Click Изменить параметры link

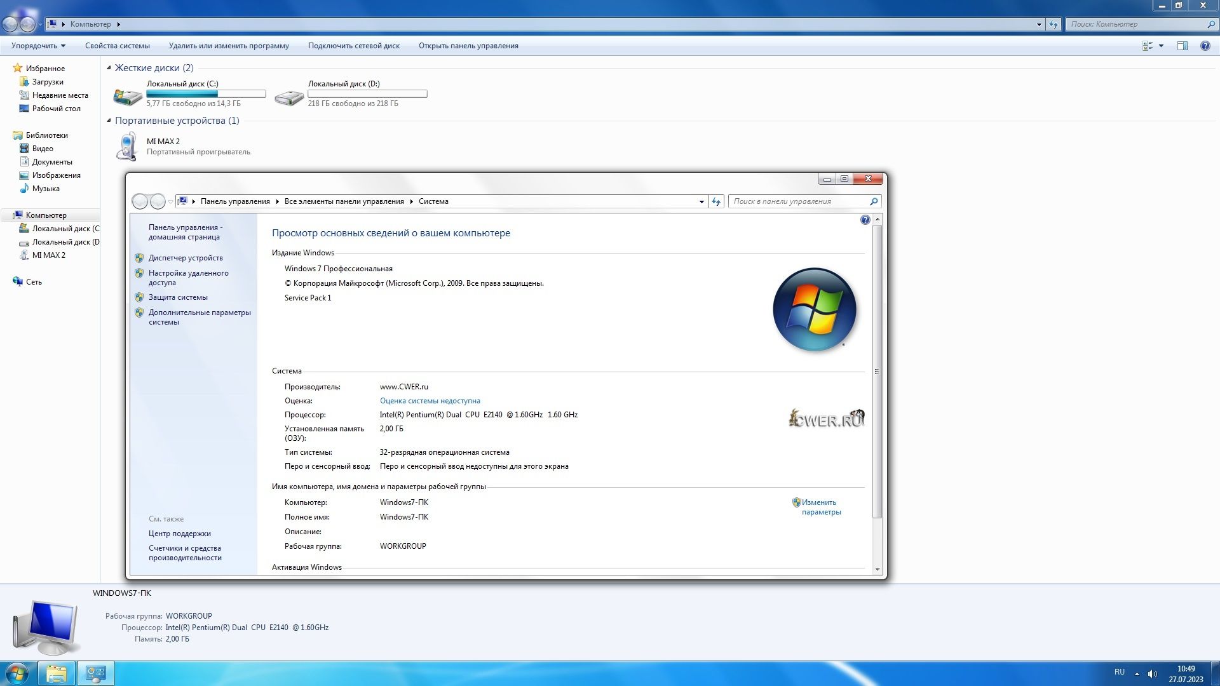pyautogui.click(x=821, y=507)
